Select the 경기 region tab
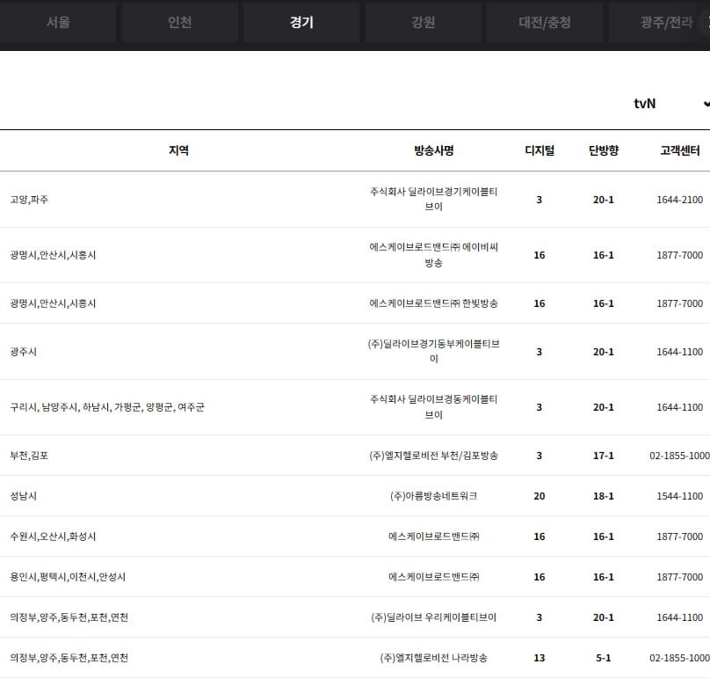Image resolution: width=710 pixels, height=679 pixels. pyautogui.click(x=301, y=22)
